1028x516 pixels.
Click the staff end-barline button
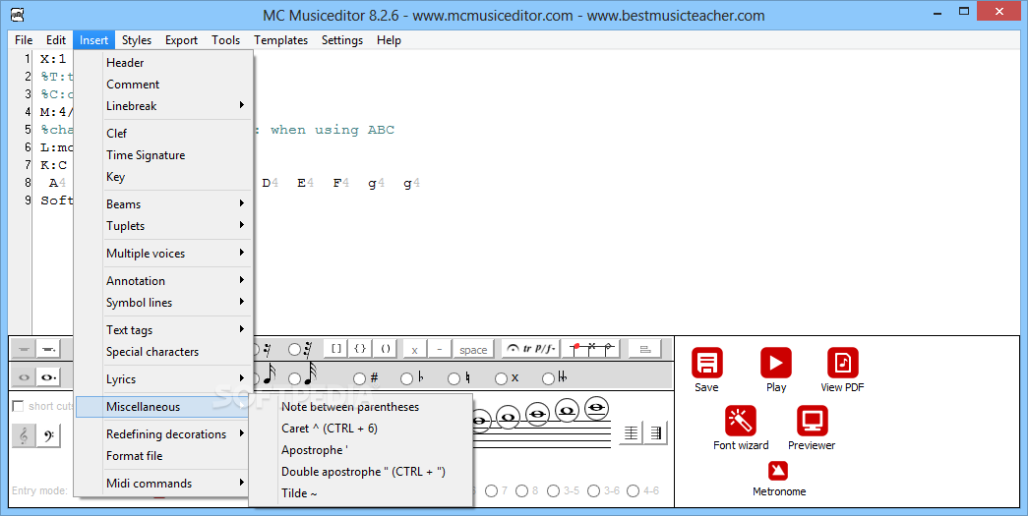point(656,432)
